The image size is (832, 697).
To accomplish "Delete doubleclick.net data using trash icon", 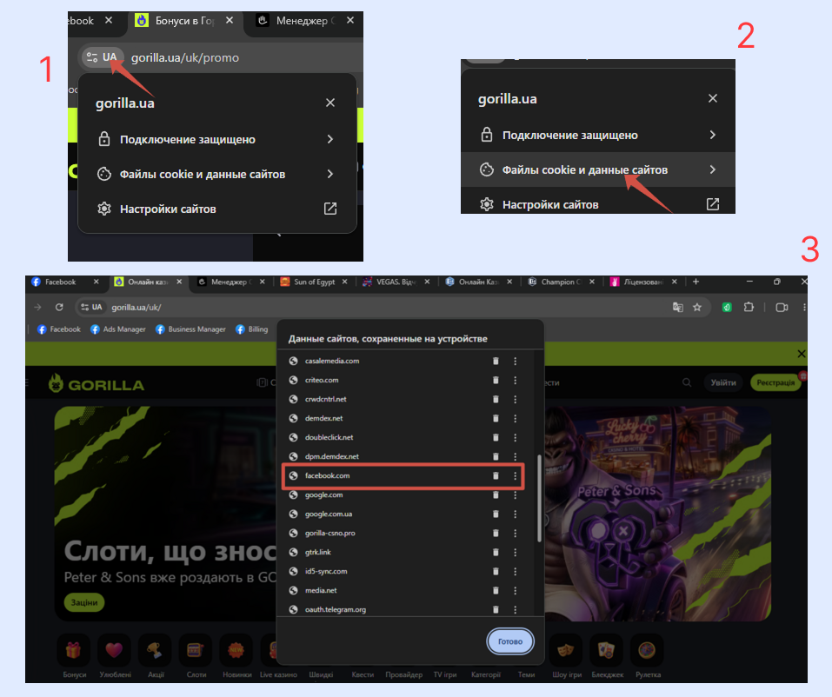I will pos(496,438).
